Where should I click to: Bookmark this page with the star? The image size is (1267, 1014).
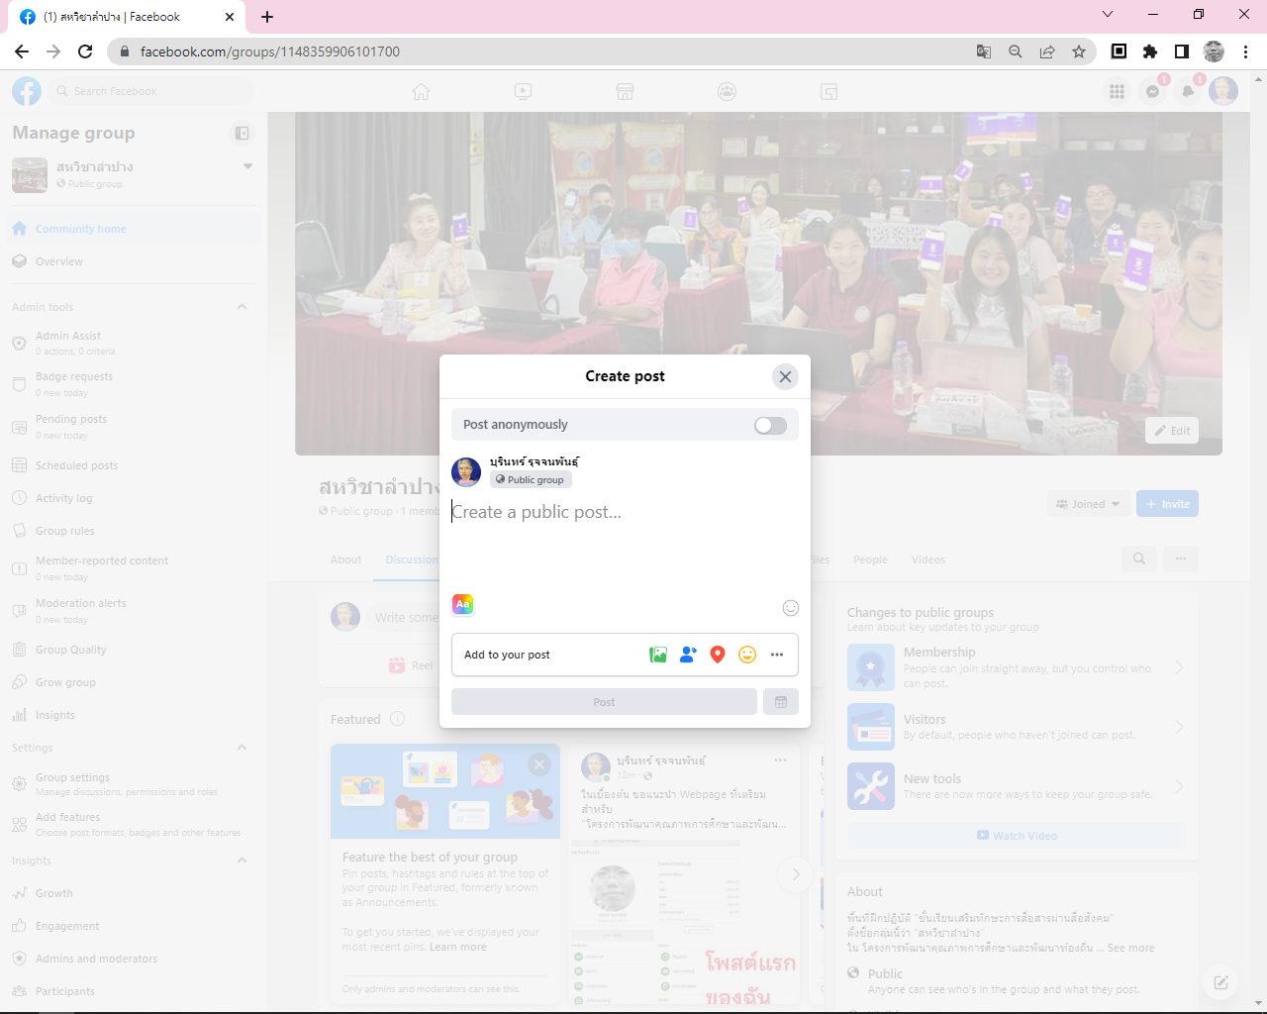pos(1079,51)
